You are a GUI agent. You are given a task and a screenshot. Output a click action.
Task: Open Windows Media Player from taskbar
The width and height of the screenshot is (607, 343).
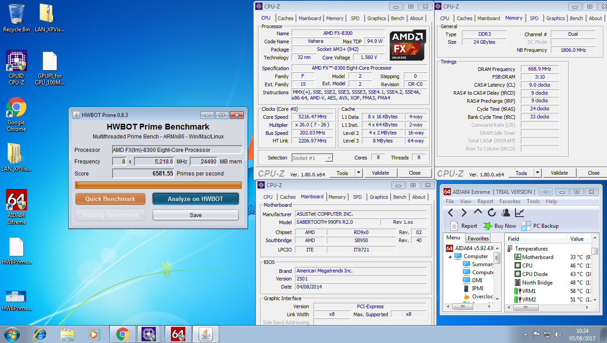pyautogui.click(x=94, y=334)
